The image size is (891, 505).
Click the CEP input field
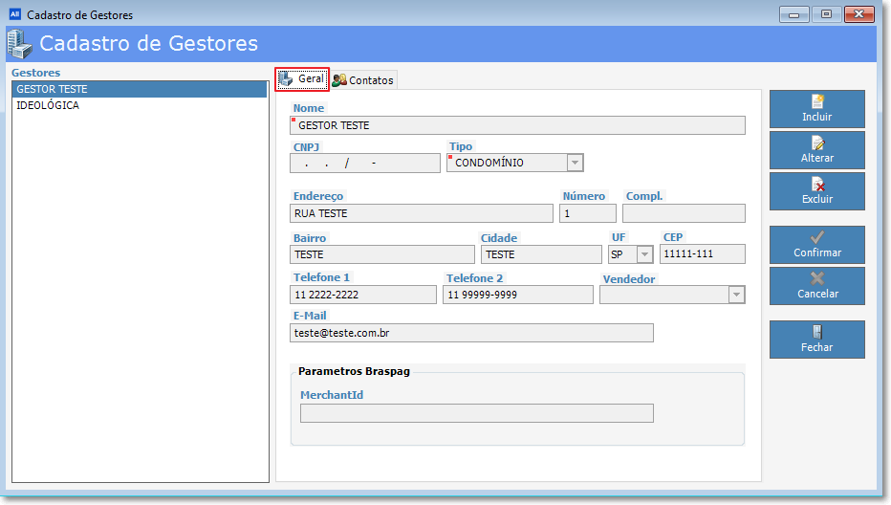pyautogui.click(x=702, y=254)
